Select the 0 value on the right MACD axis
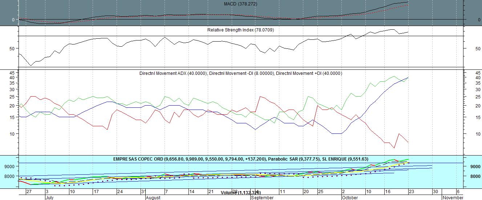Viewport: 482px width, 200px height. (x=479, y=20)
